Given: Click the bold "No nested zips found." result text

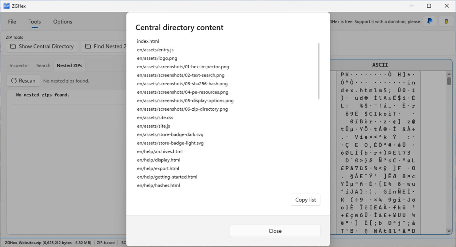Looking at the screenshot, I should 43,95.
